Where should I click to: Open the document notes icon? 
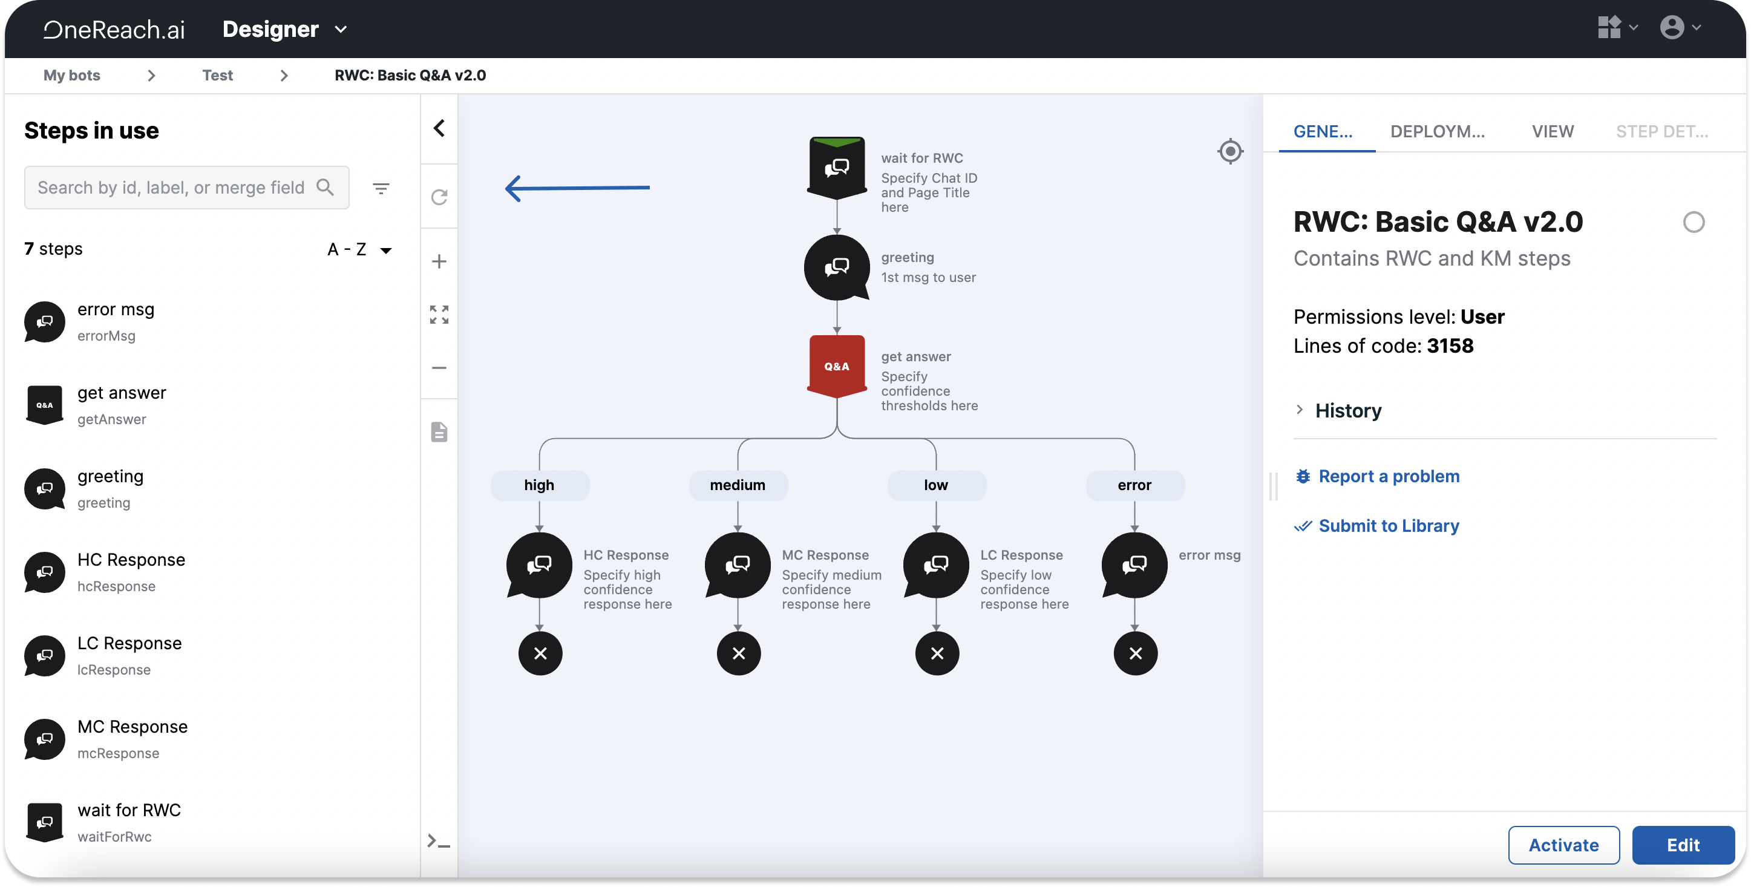tap(439, 431)
